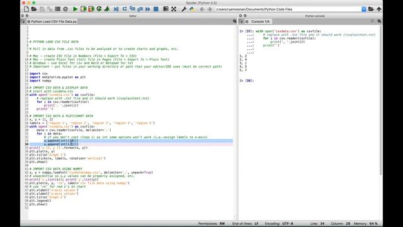Close the Console 1/A tab
The width and height of the screenshot is (403, 227).
pos(247,21)
